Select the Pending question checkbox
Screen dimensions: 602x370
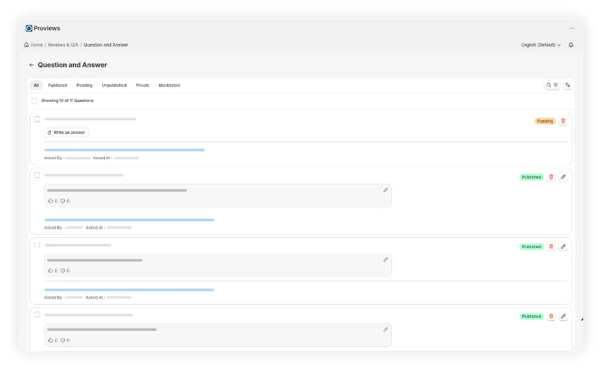37,119
